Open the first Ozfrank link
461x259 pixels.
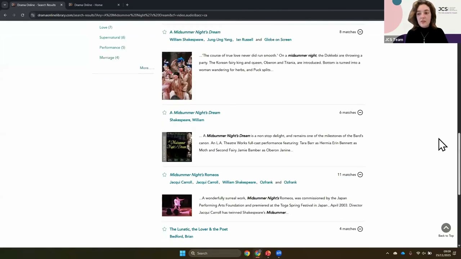pos(266,182)
